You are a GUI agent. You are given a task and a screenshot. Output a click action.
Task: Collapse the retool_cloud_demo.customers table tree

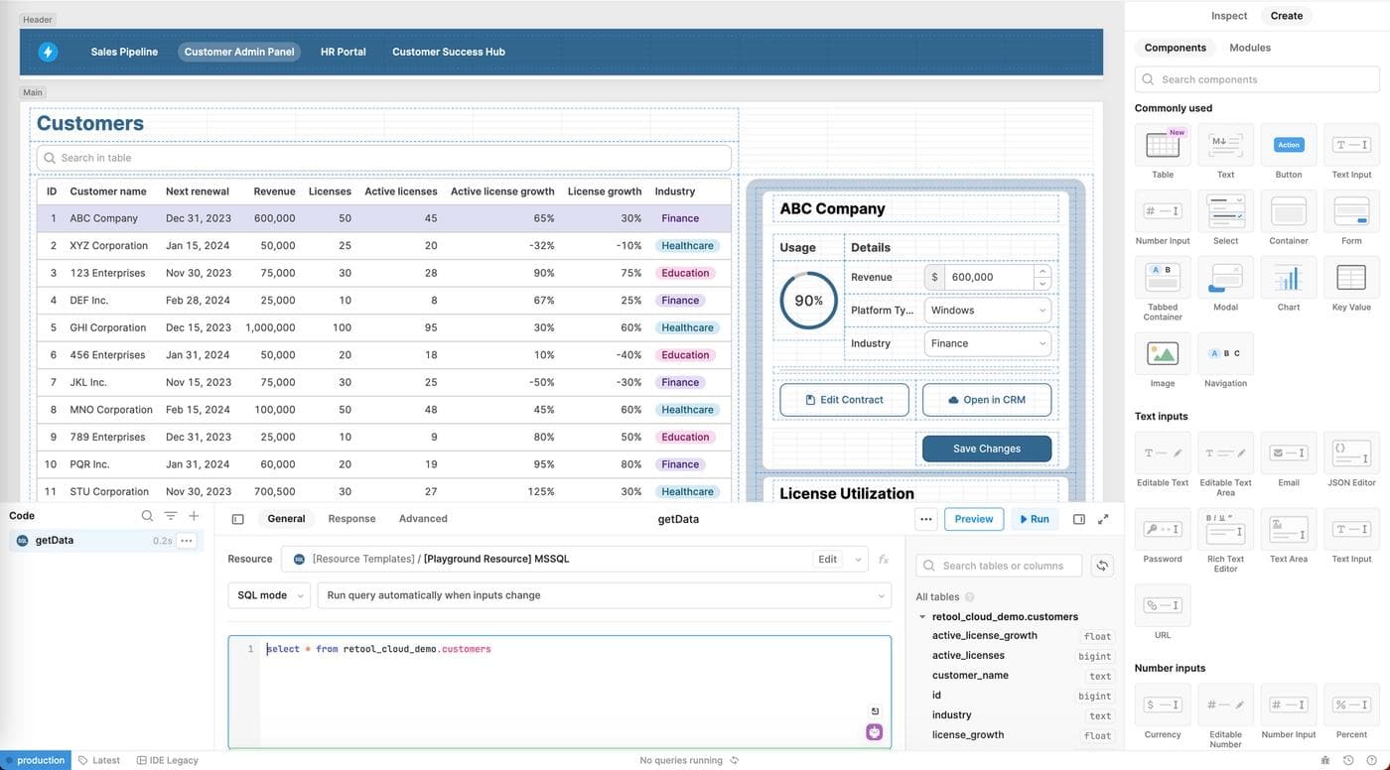click(x=921, y=616)
